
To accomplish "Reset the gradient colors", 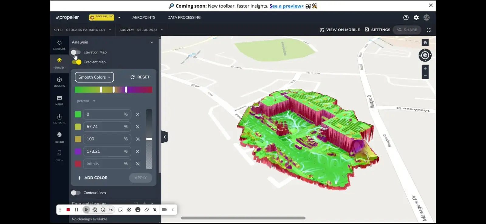I will point(140,77).
